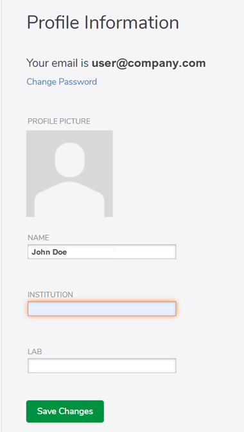244x432 pixels.
Task: Click the word "Profile" in the title
Action: point(53,22)
